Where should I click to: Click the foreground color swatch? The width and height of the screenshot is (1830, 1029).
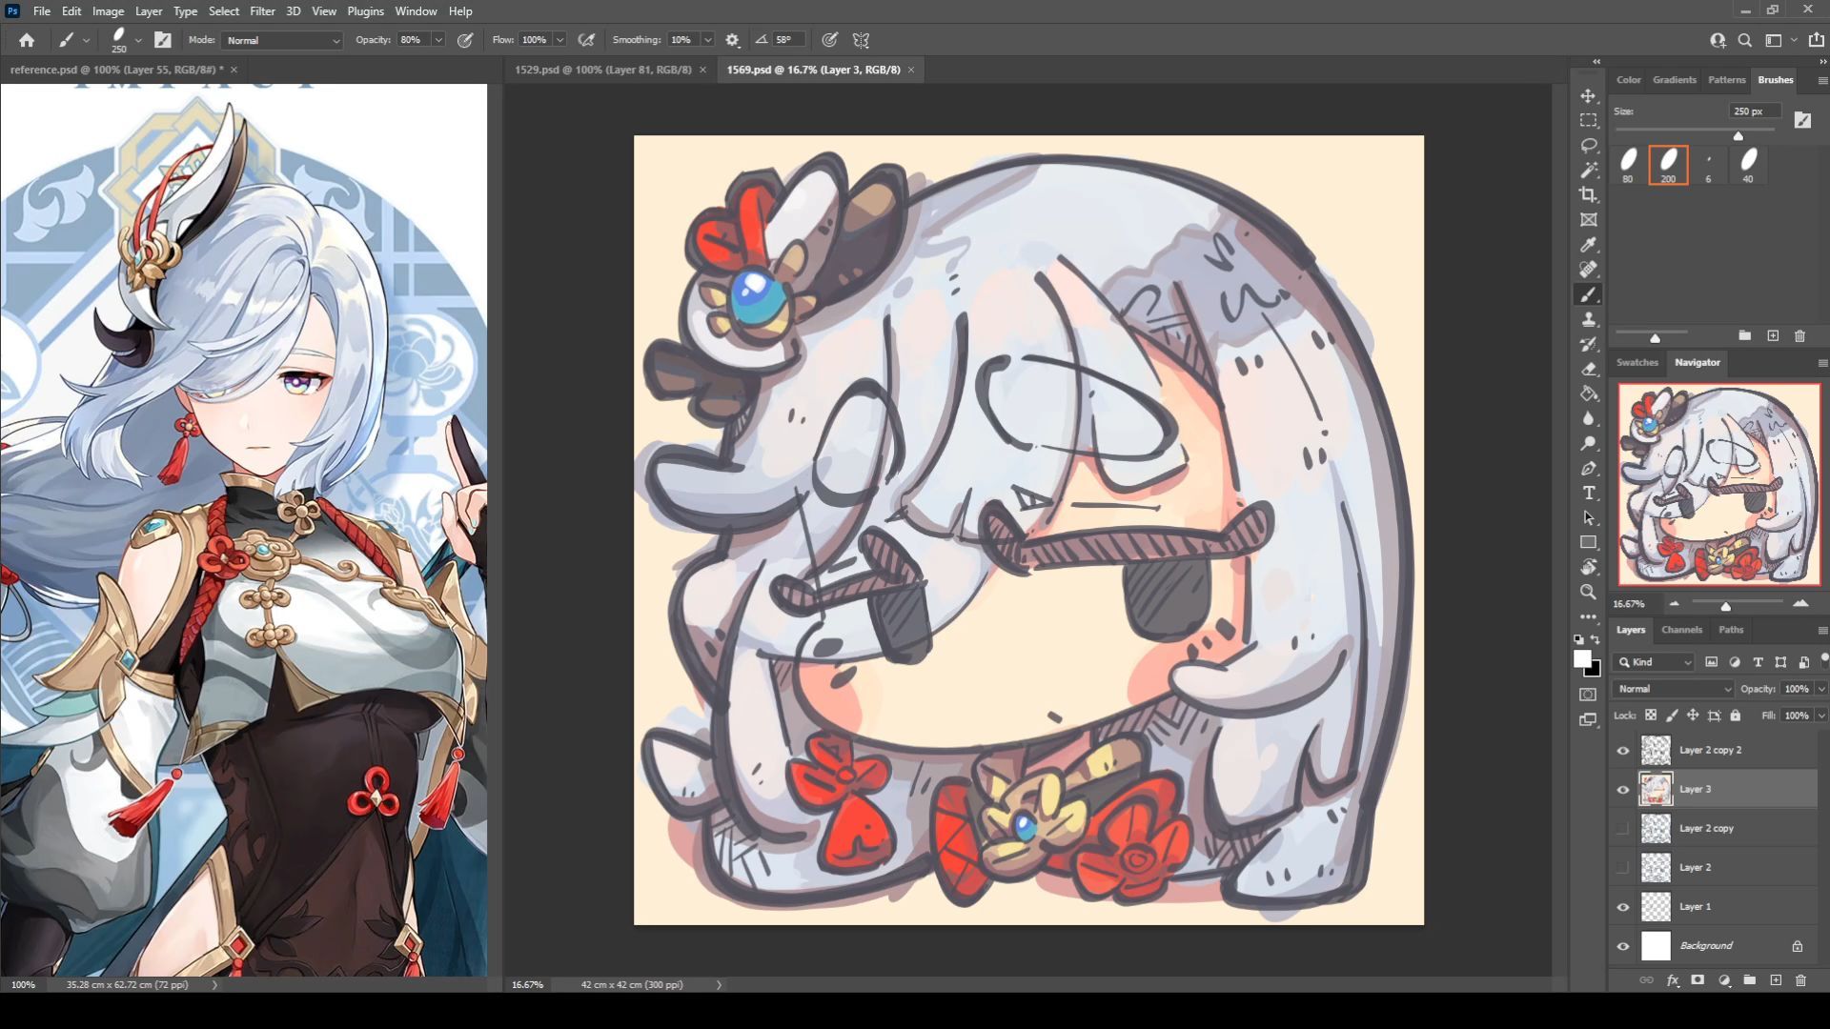(1582, 658)
